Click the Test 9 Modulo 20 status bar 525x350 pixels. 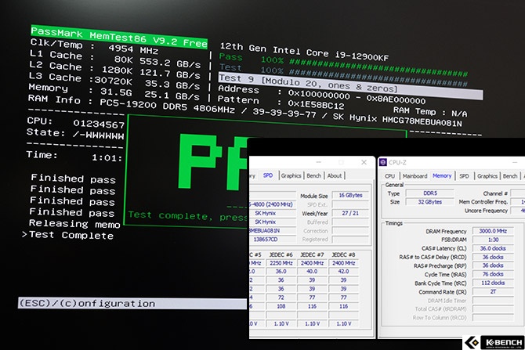point(350,86)
